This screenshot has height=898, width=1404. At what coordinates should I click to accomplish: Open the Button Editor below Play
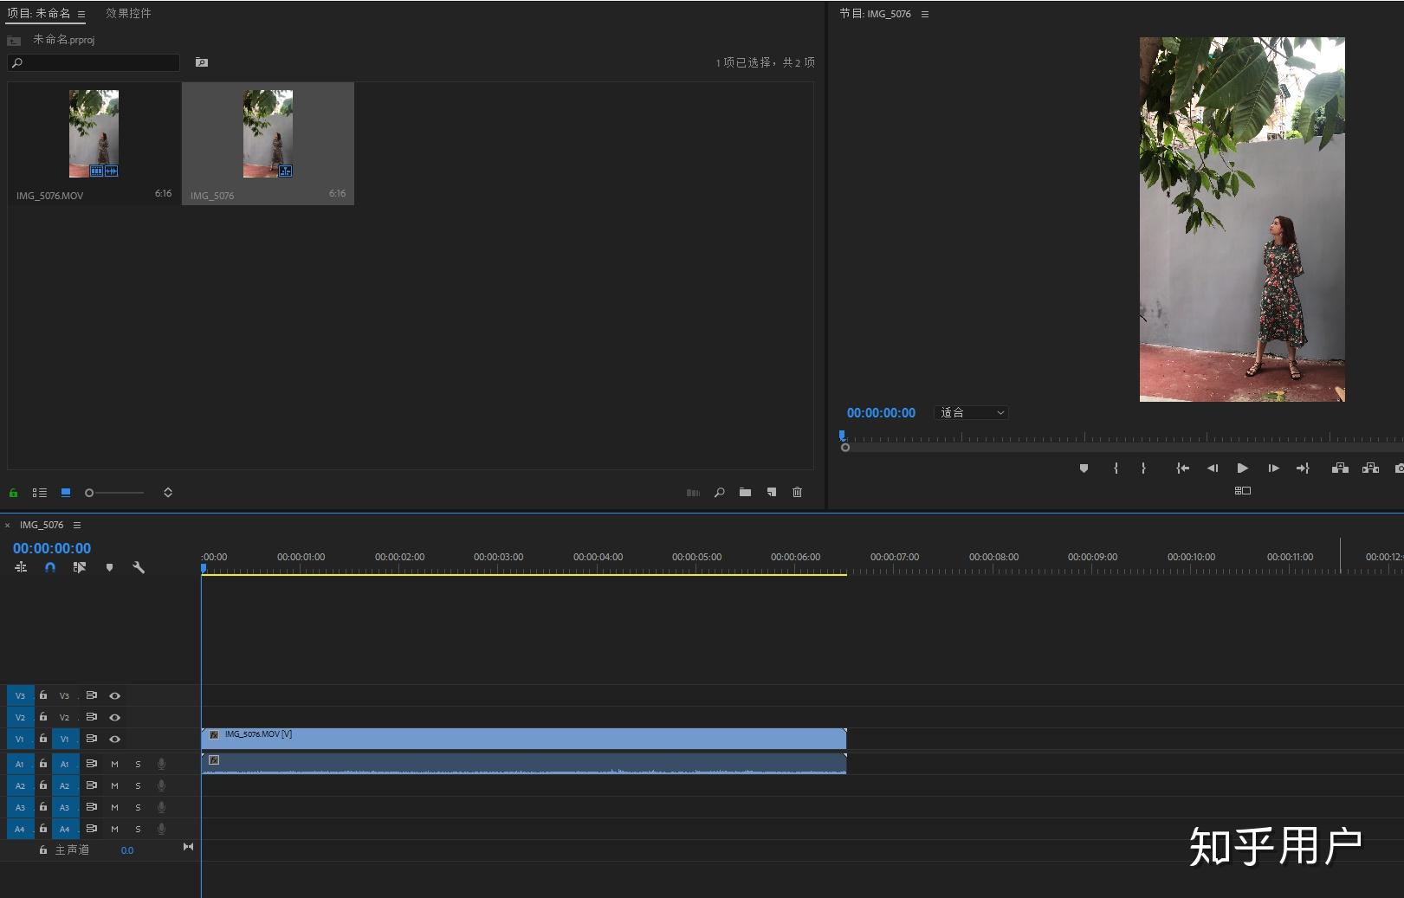[x=1243, y=491]
